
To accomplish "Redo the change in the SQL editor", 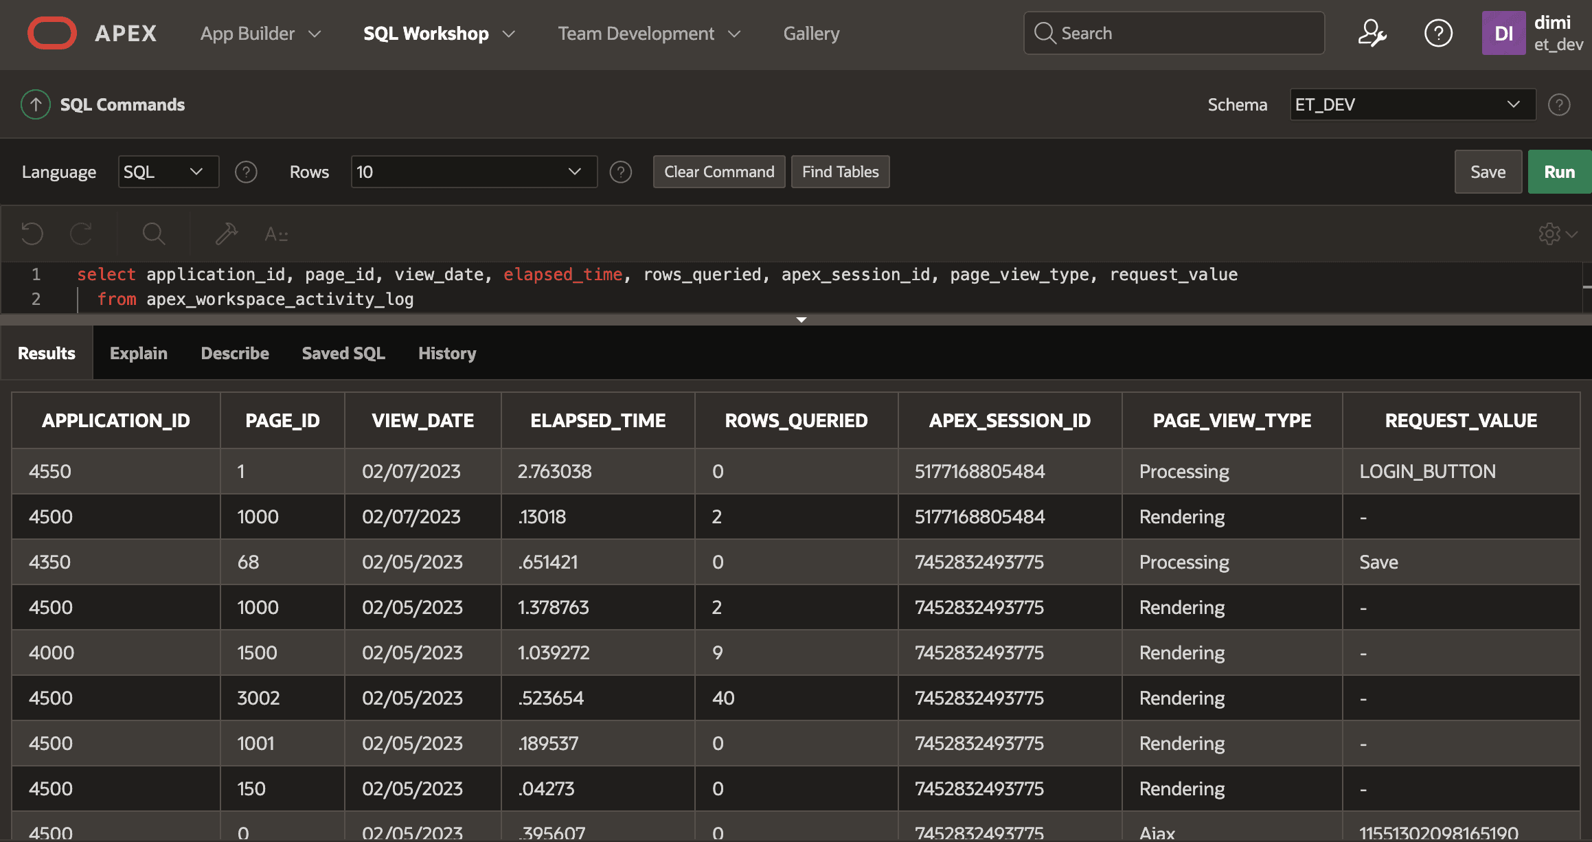I will 81,234.
